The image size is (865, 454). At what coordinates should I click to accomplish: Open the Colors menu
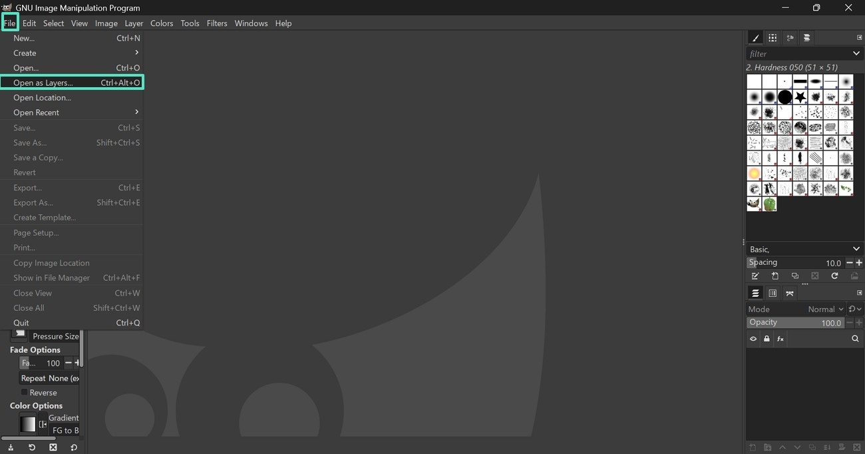point(162,23)
